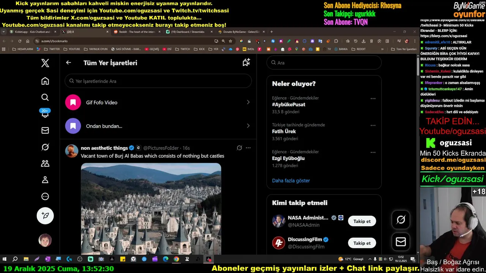Expand Gif Fofo Video folder chevron
The image size is (486, 273).
coord(248,102)
